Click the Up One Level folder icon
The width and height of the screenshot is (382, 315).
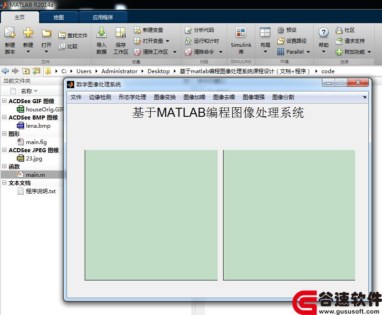point(26,71)
